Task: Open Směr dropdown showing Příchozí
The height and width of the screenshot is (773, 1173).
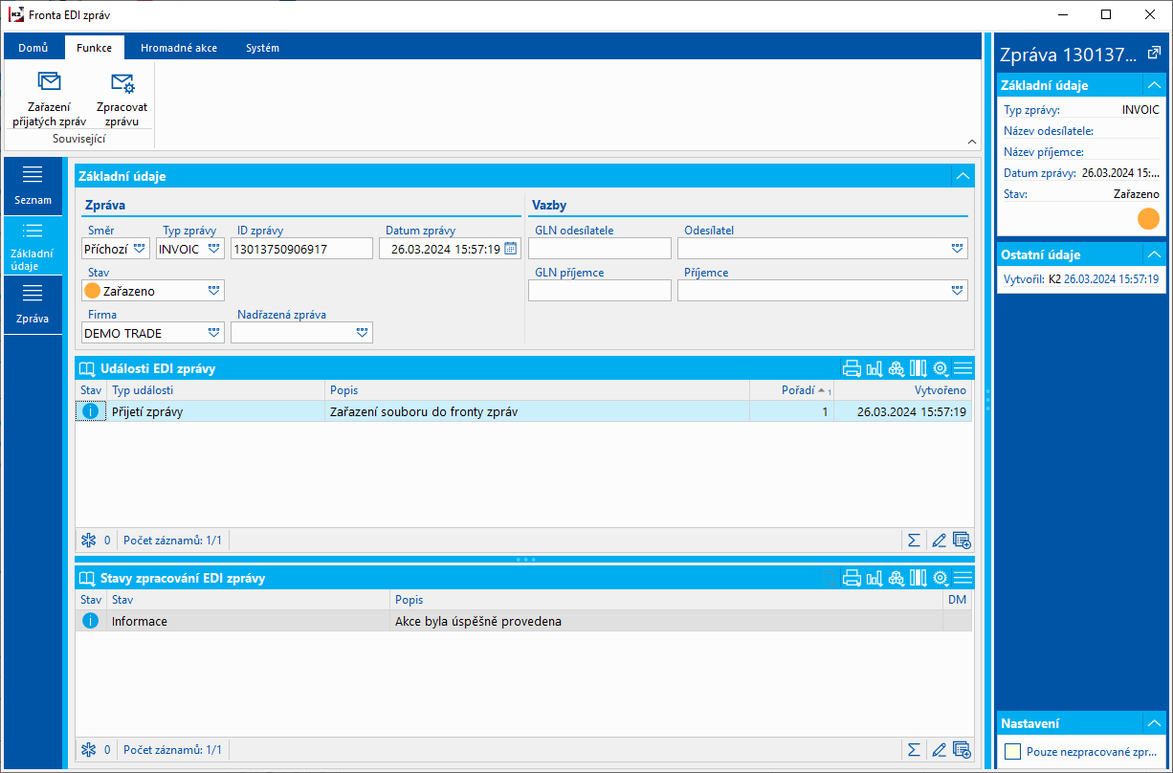Action: click(x=139, y=249)
